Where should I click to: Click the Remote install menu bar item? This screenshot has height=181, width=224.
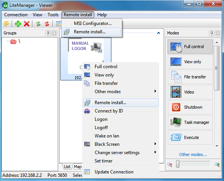point(78,15)
